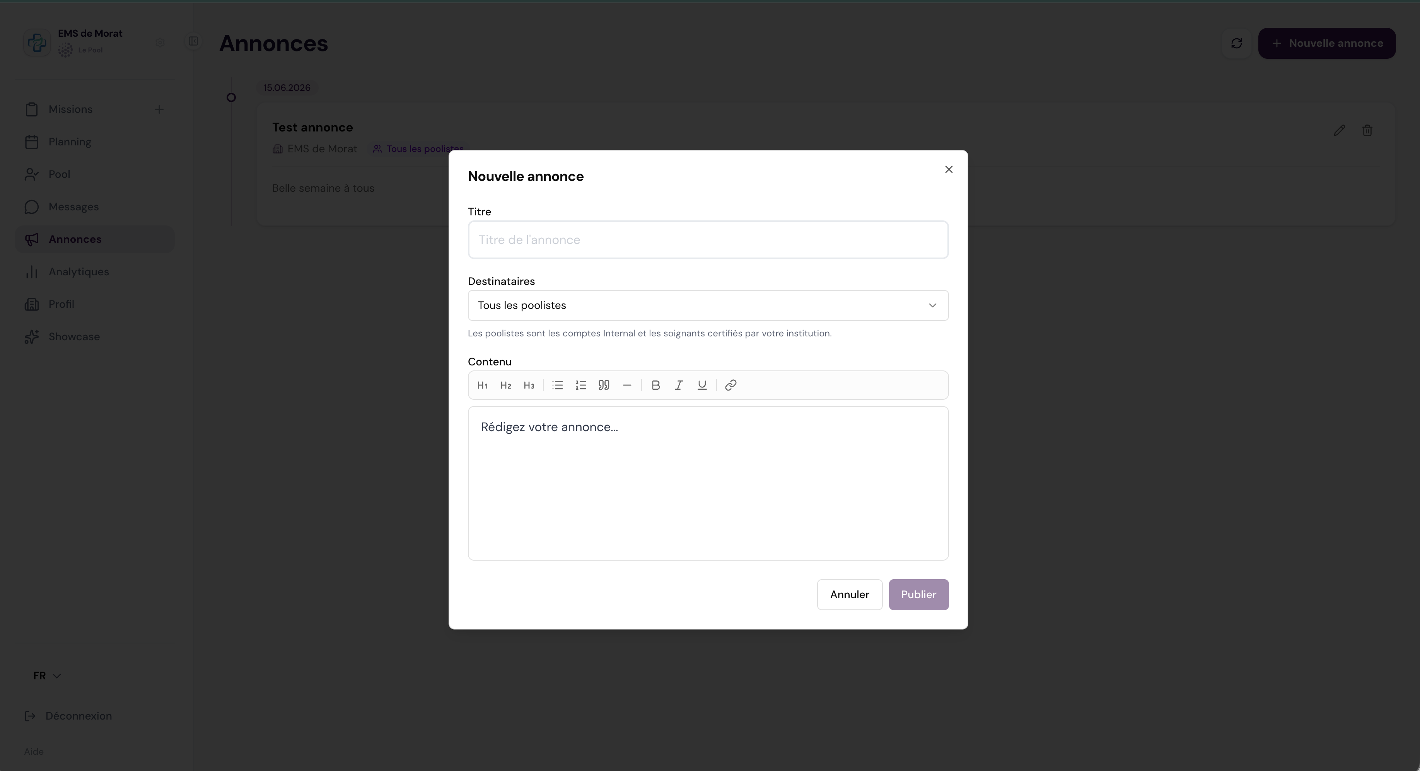1420x771 pixels.
Task: Toggle italic formatting
Action: (x=679, y=385)
